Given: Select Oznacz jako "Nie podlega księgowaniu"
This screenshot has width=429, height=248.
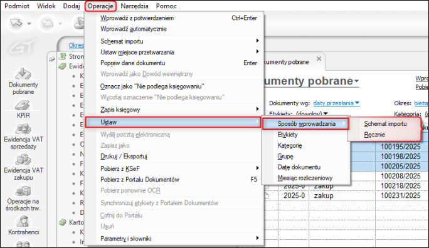Looking at the screenshot, I should click(174, 86).
